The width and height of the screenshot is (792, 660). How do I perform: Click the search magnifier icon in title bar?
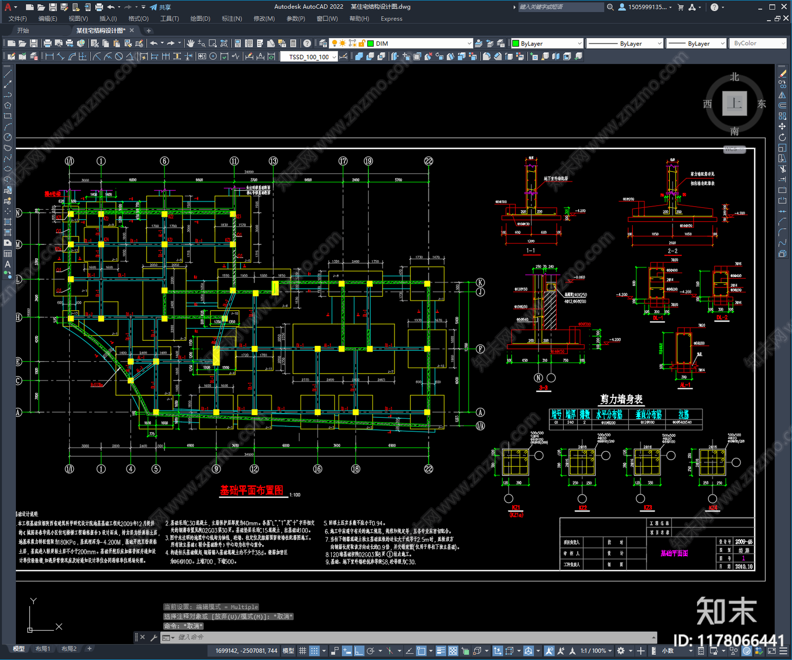[610, 7]
